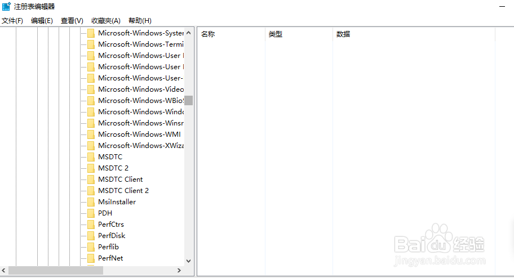The height and width of the screenshot is (278, 514).
Task: Click folder icon next to Perflib
Action: coord(91,247)
